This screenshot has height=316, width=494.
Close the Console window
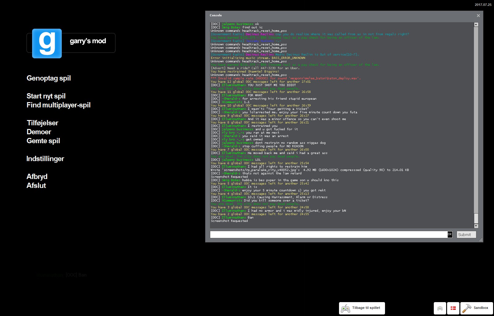478,15
